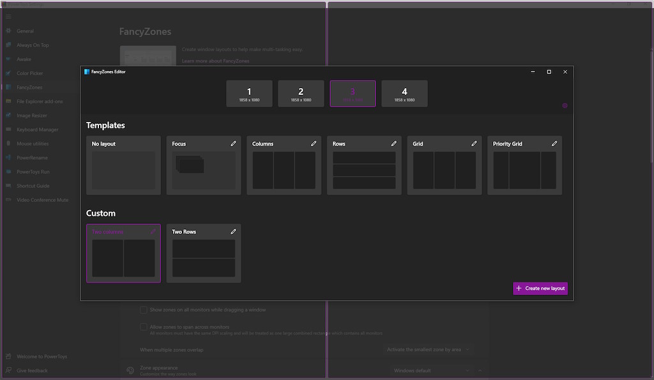Click the PowerToys Run sidebar icon
Screen dimensions: 654x380
pyautogui.click(x=8, y=172)
